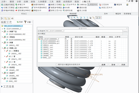This screenshot has width=139, height=93.
Task: Select the 面轮廓拉伸特征 tool
Action: point(23,11)
